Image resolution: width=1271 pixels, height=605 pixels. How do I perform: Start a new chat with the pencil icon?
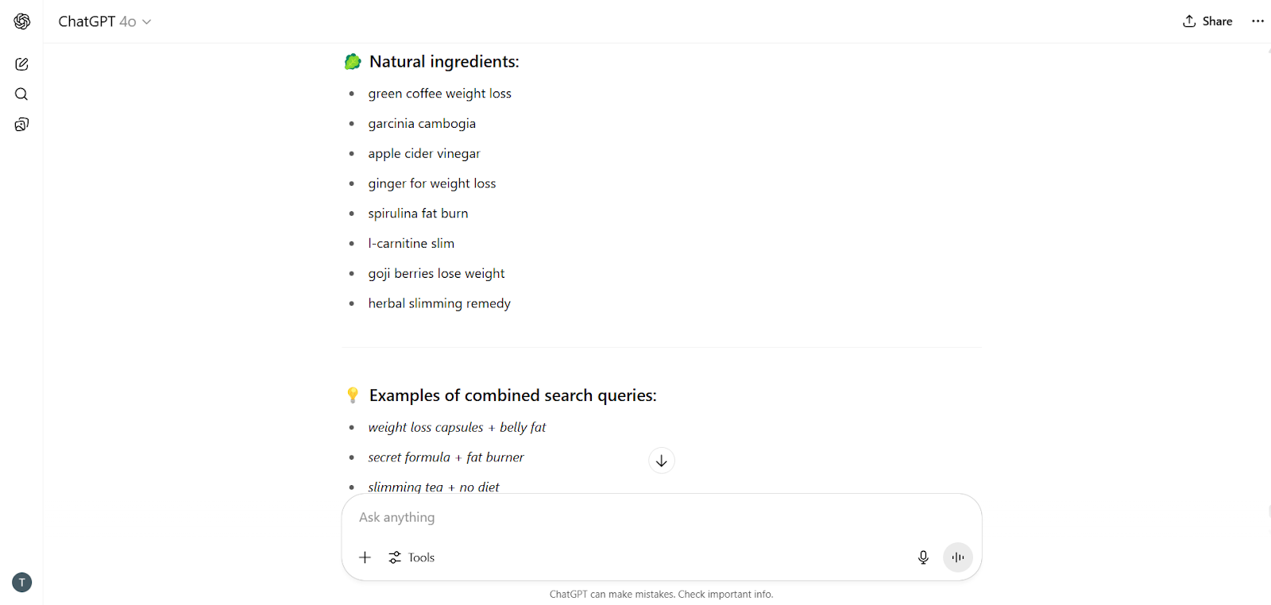click(21, 64)
